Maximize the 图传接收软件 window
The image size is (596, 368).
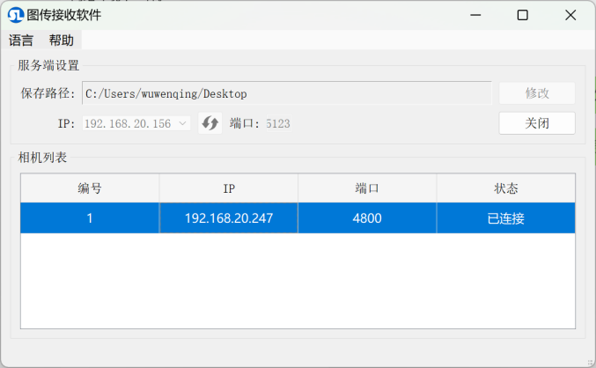point(523,15)
